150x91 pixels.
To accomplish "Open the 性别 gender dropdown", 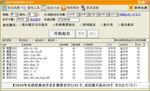I will [x=17, y=15].
